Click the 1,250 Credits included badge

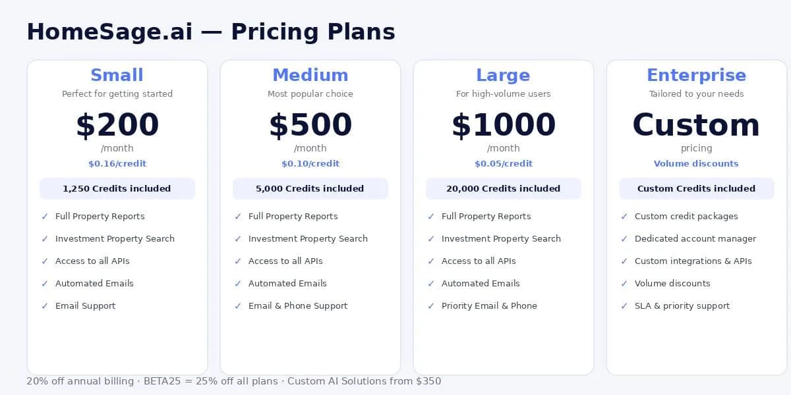pyautogui.click(x=117, y=188)
